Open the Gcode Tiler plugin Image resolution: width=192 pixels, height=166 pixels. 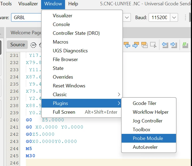(149, 103)
